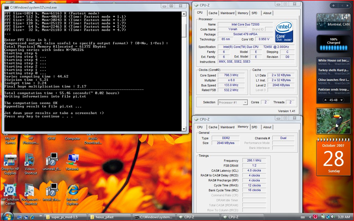Click the Name field Intel Core Duo T2500
The image size is (354, 221).
coord(245,24)
